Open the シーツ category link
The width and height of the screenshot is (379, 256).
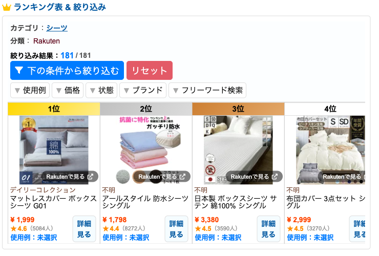57,28
